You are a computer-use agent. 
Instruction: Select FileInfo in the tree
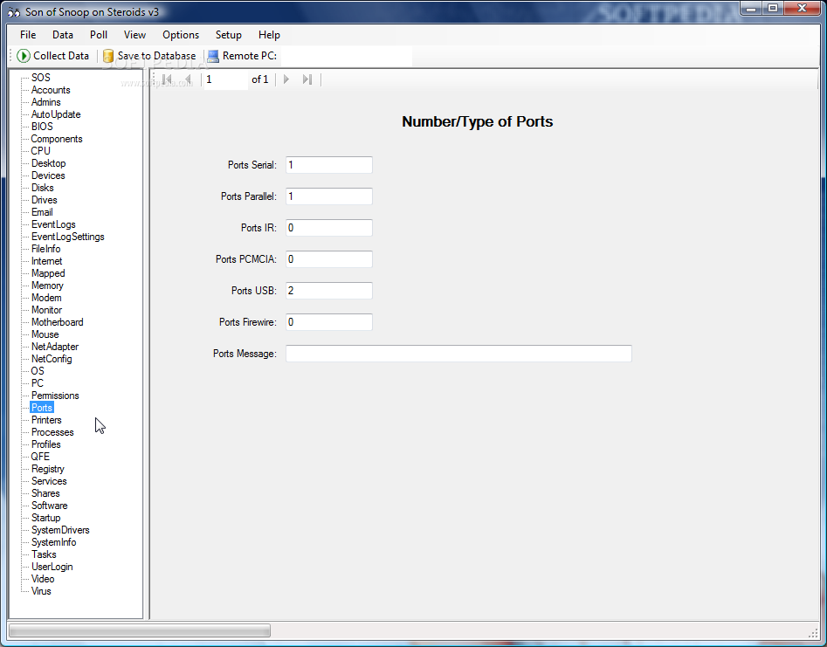coord(46,249)
